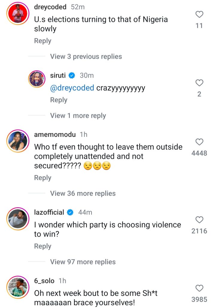Open siruti's profile avatar
Image resolution: width=214 pixels, height=308 pixels.
36,79
